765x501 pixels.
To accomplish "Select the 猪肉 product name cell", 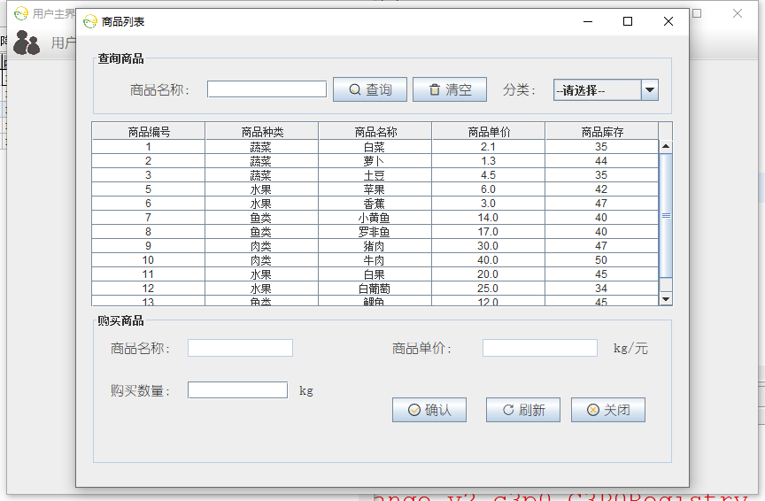I will 375,246.
